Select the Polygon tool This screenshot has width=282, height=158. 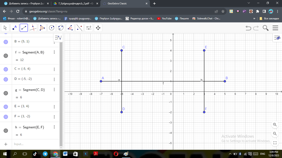point(42,28)
